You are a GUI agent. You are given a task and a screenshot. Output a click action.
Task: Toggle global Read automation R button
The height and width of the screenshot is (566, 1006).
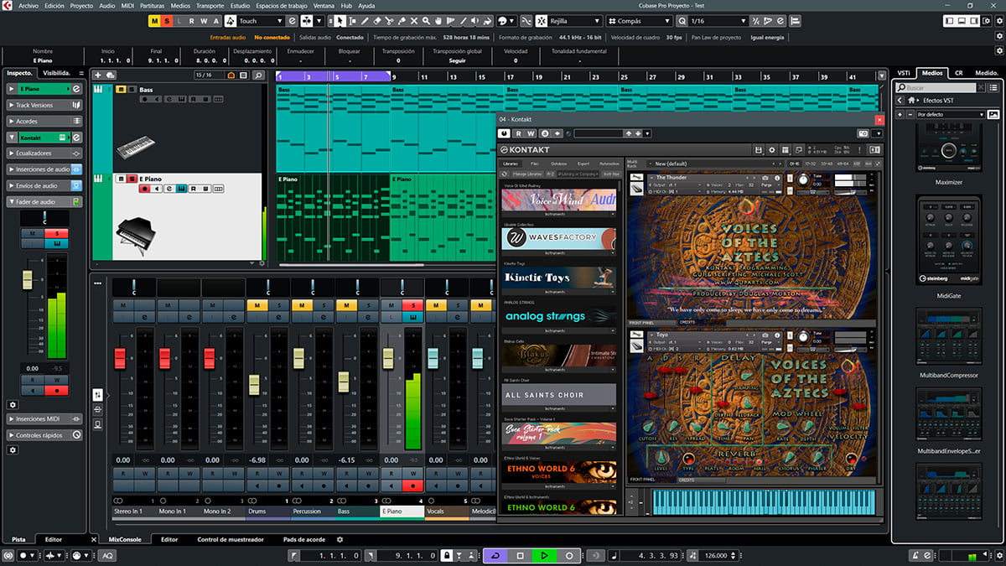[191, 20]
